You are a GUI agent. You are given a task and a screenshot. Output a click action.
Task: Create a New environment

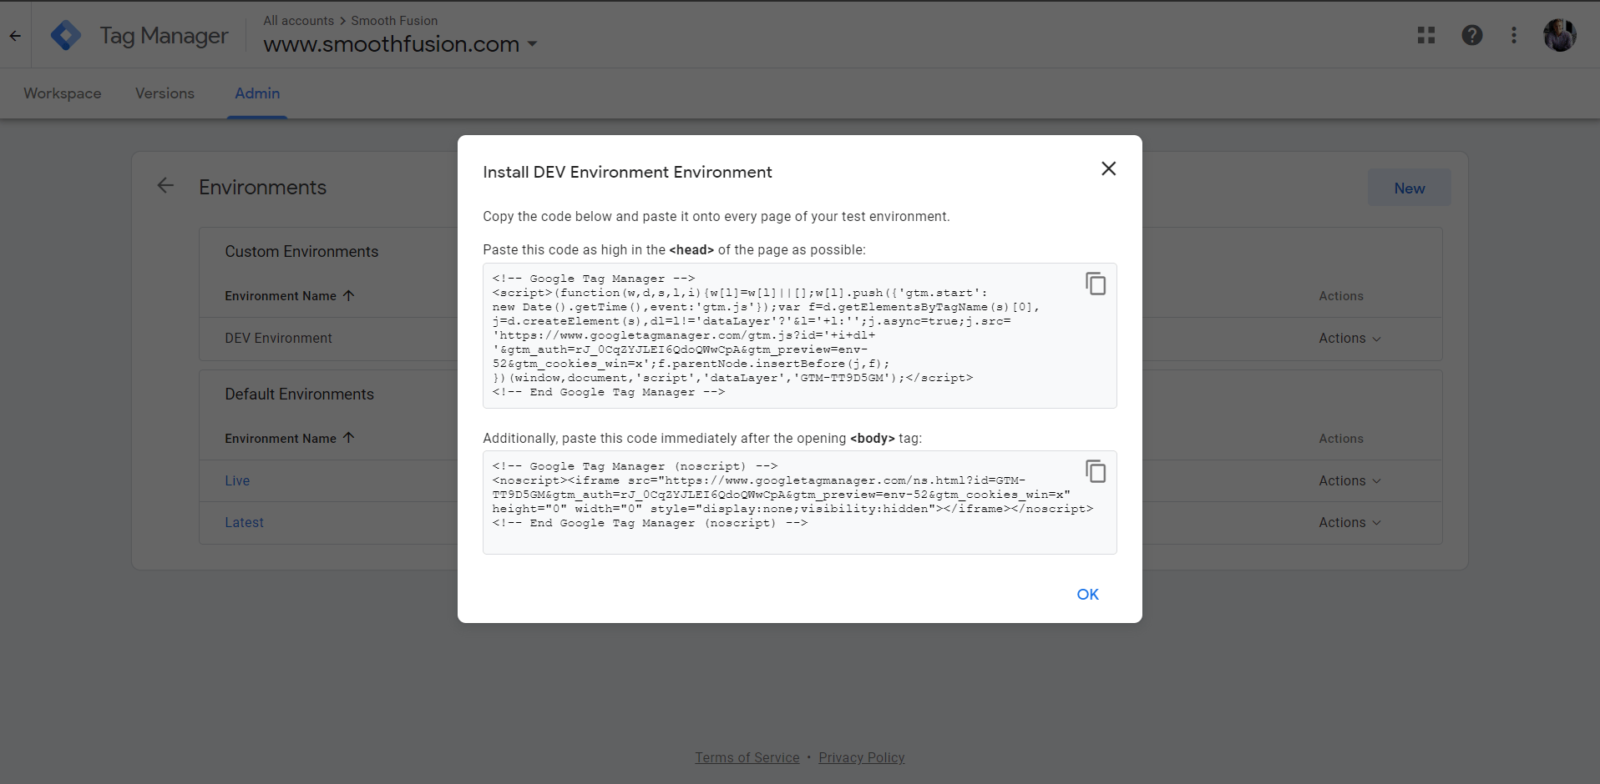coord(1409,188)
